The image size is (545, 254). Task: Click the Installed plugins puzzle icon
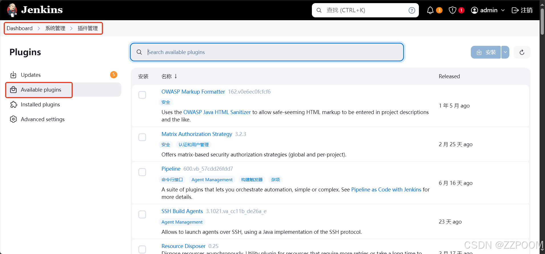pos(13,105)
